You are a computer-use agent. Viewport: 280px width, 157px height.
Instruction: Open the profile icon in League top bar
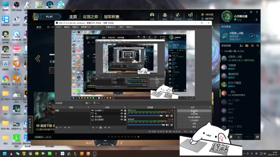[x=152, y=15]
